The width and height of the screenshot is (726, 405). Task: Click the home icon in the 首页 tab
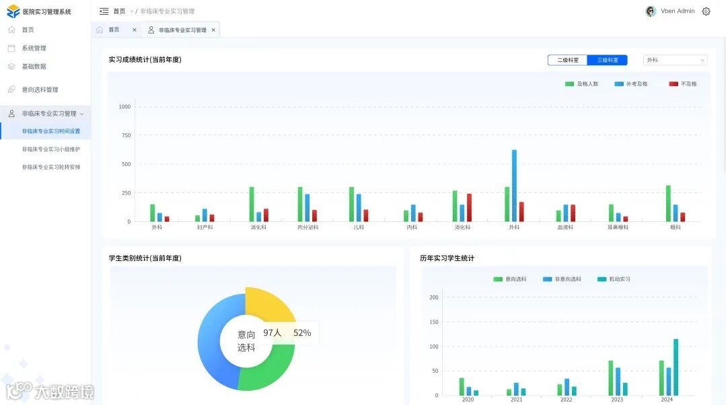100,30
